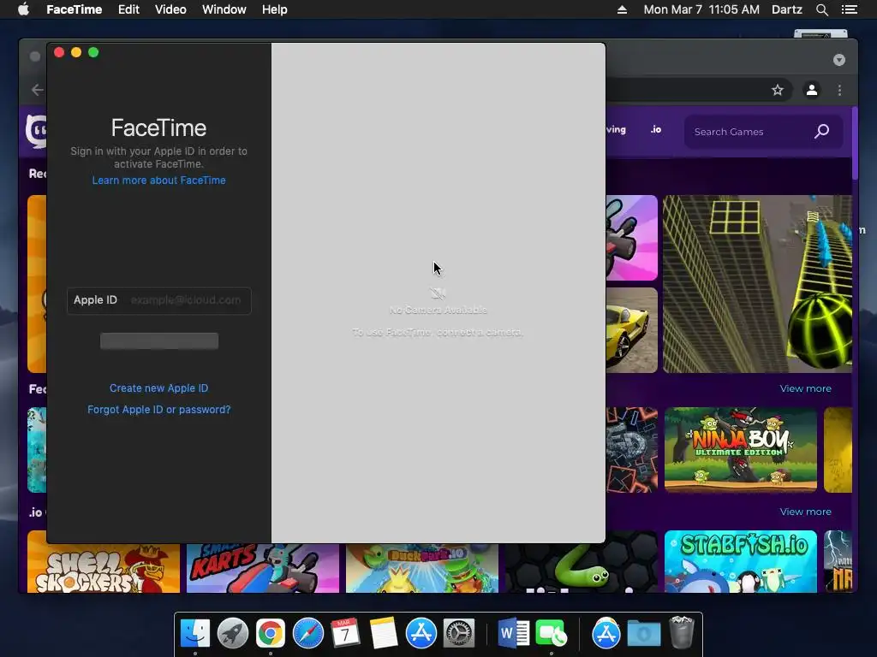Open the Ninja Boy Ultimate Edition game

pos(741,450)
